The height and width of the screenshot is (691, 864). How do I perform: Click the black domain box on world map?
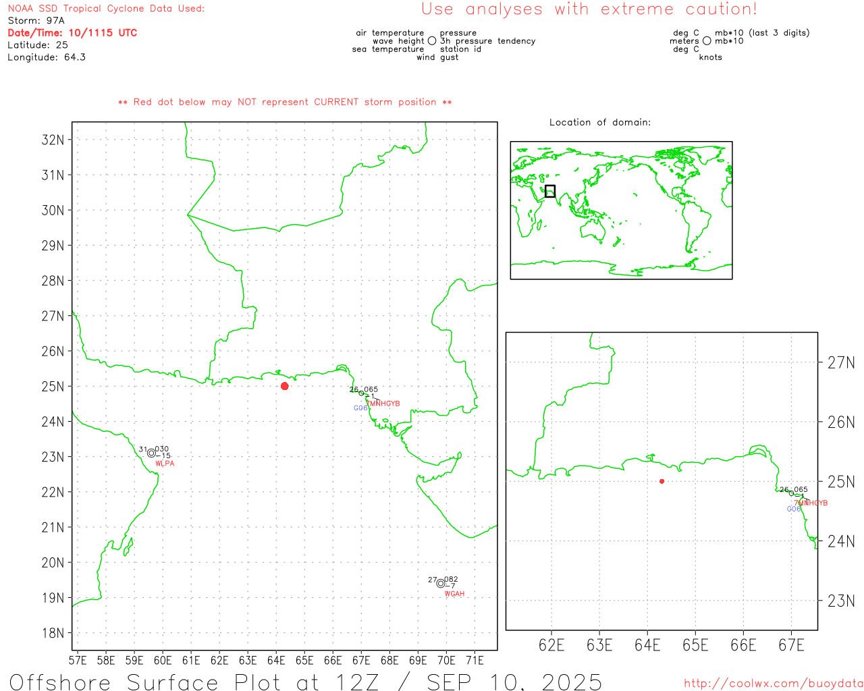click(550, 191)
